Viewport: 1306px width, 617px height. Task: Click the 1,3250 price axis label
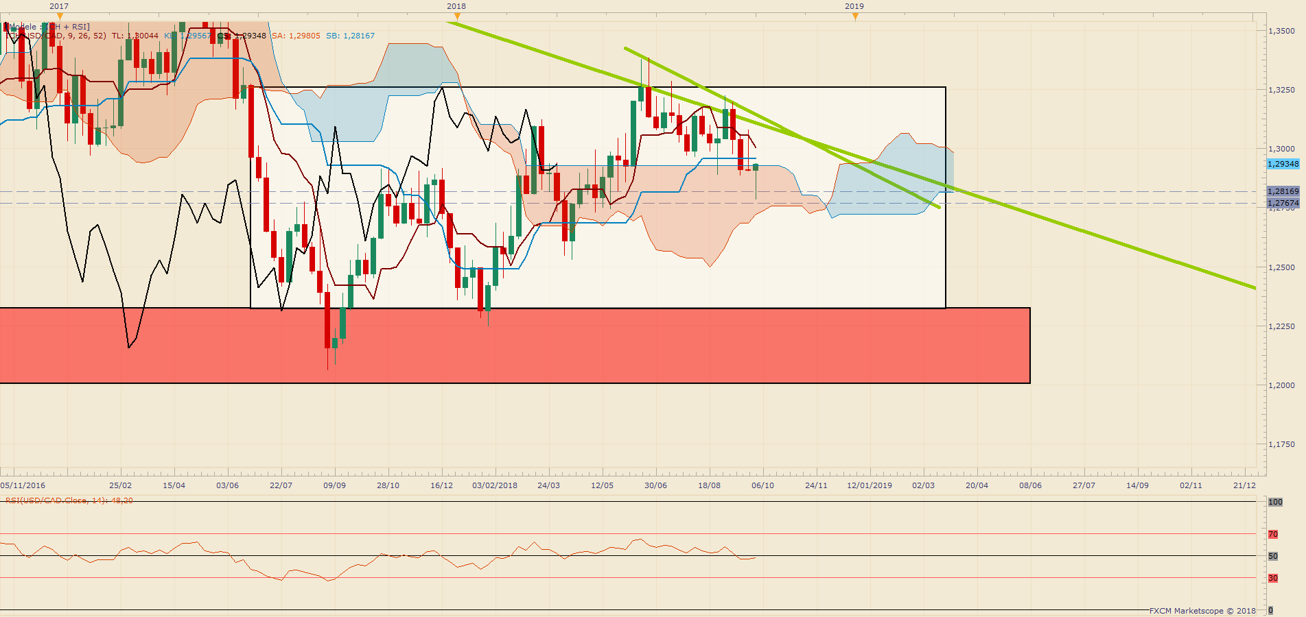tap(1281, 90)
